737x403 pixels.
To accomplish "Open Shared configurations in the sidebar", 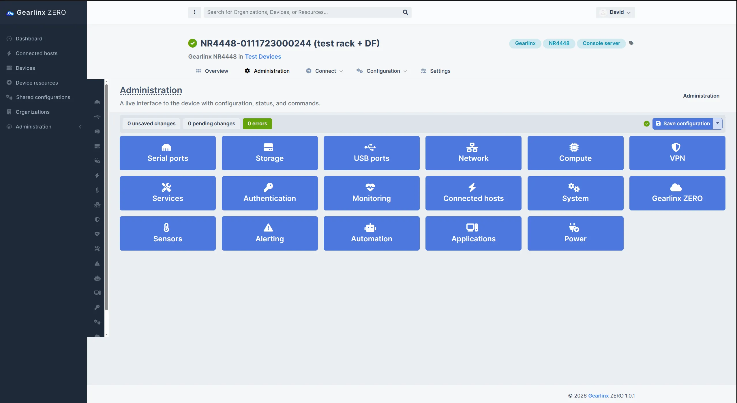I will 43,97.
